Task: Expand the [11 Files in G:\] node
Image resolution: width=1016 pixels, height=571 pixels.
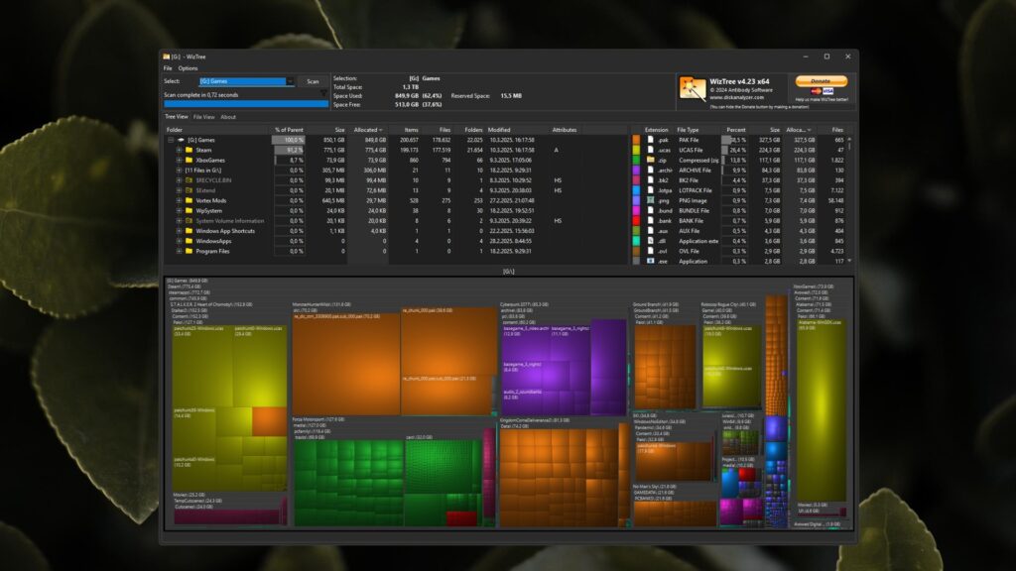Action: tap(179, 171)
